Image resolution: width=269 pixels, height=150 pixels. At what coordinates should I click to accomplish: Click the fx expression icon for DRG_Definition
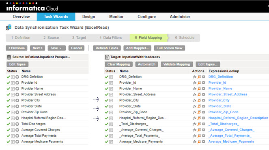point(194,77)
